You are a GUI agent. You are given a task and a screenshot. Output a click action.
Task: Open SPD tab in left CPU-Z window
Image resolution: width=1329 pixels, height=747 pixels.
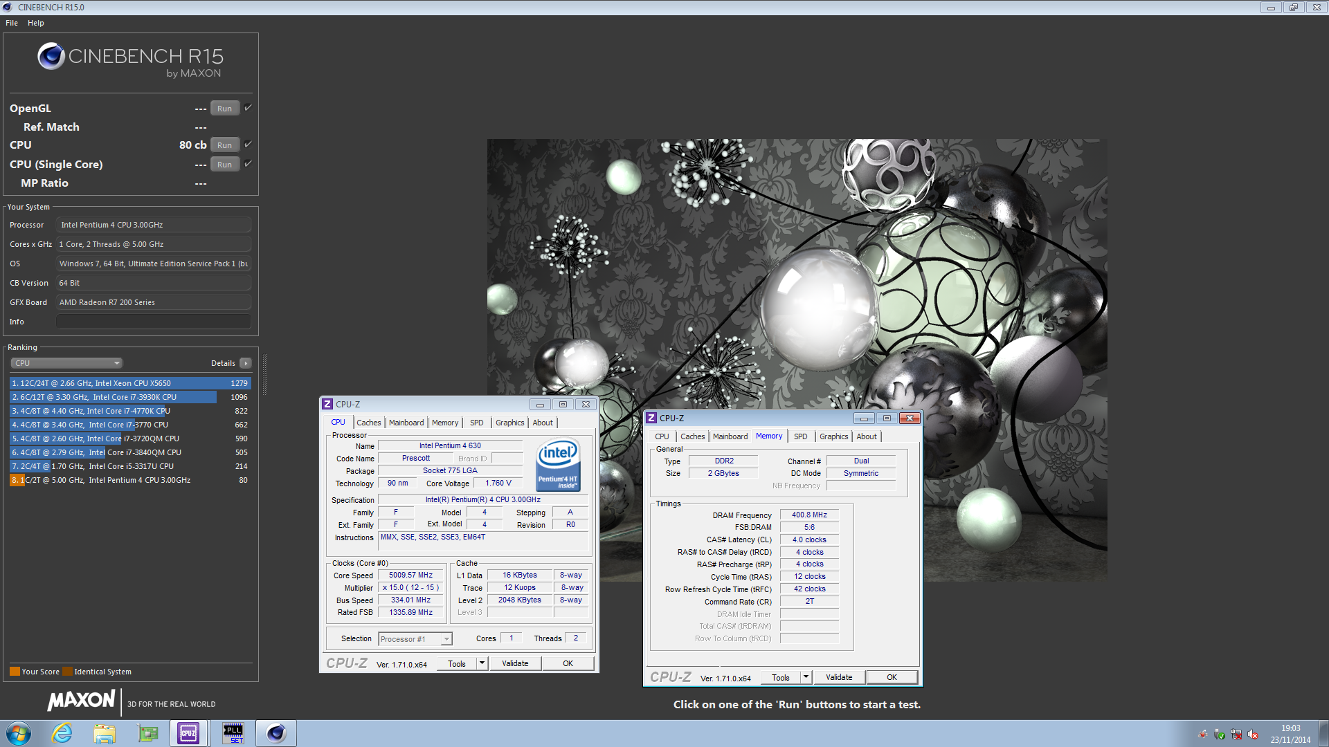pyautogui.click(x=477, y=423)
